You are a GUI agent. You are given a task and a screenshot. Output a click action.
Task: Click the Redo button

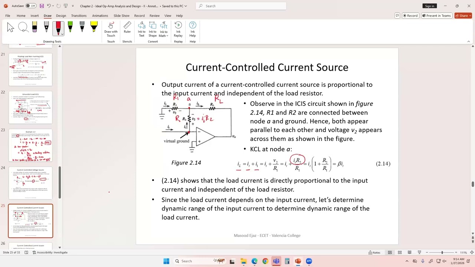tap(58, 6)
